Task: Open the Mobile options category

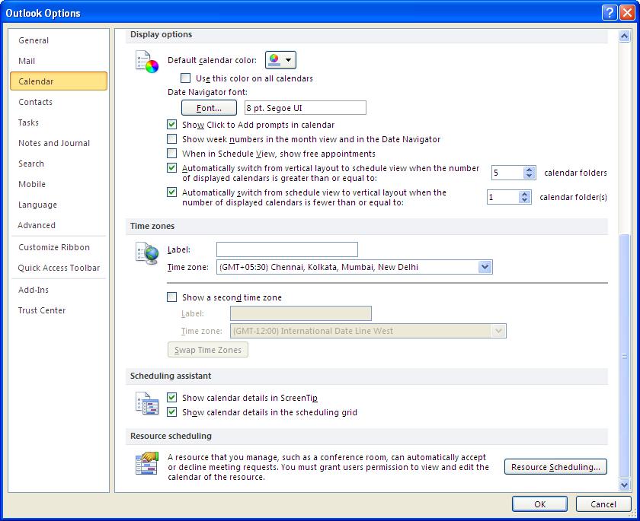Action: click(x=59, y=184)
